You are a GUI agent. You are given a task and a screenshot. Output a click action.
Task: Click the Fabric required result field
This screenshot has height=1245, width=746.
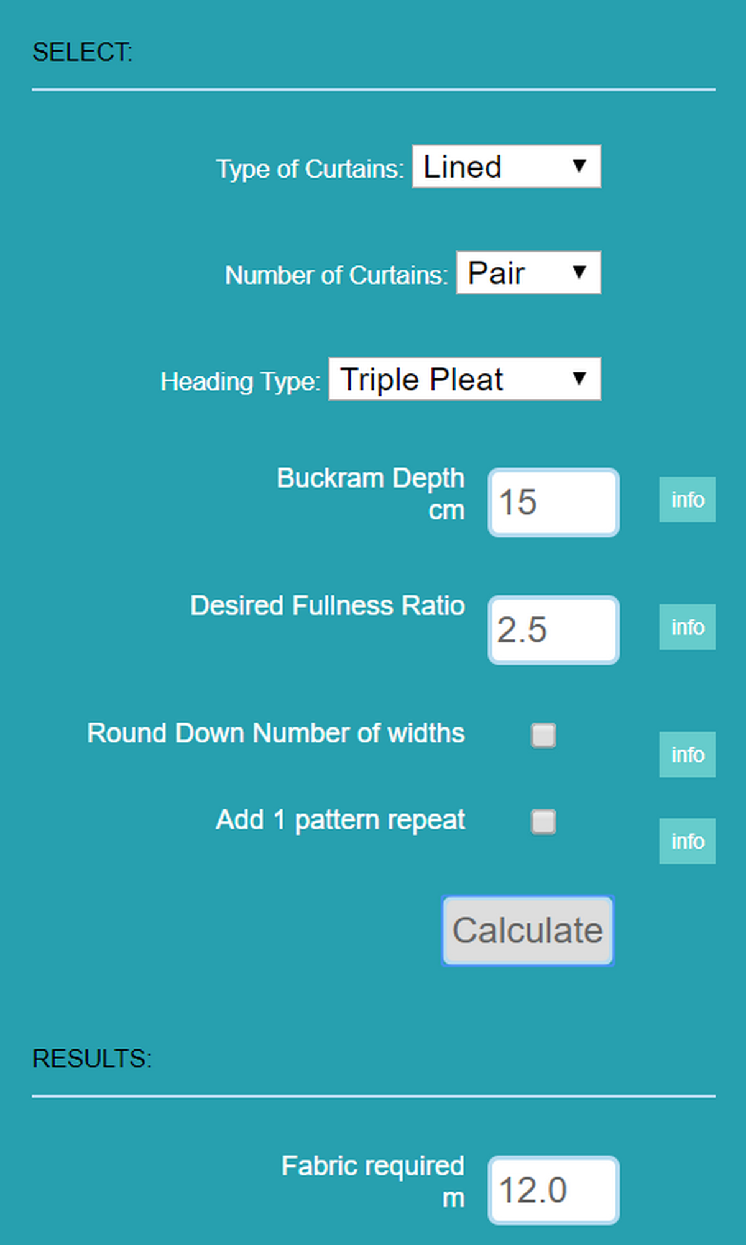[553, 1190]
